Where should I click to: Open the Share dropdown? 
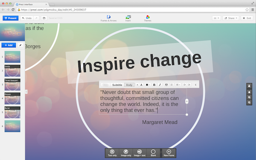(231, 18)
